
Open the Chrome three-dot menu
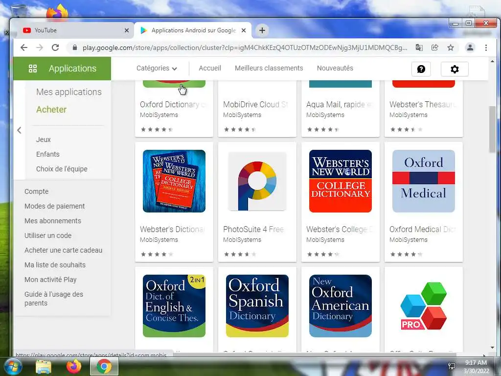coord(486,47)
